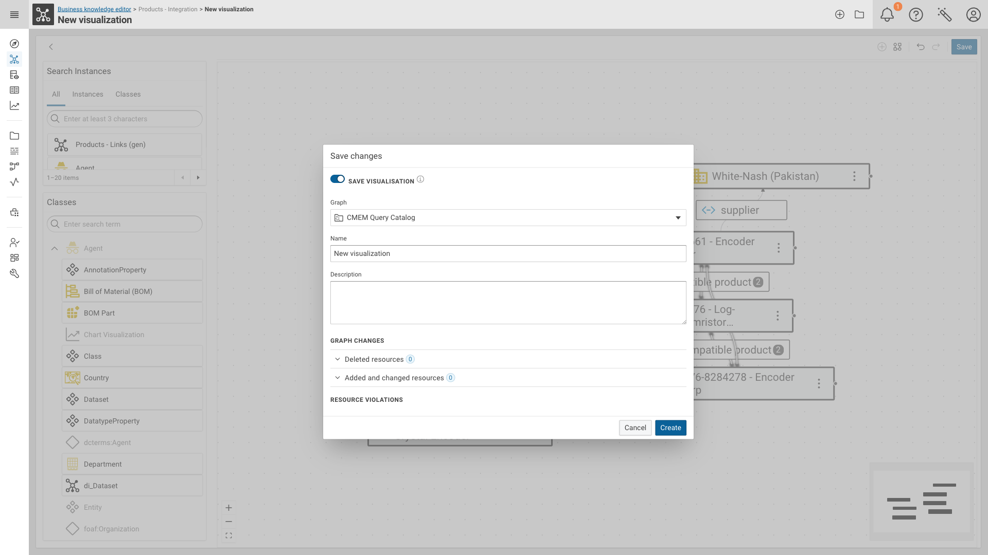988x555 pixels.
Task: Go to previous page of instances
Action: pyautogui.click(x=182, y=178)
